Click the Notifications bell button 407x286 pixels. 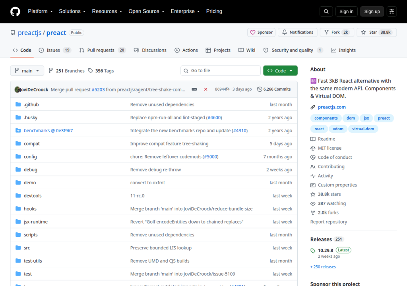(297, 33)
